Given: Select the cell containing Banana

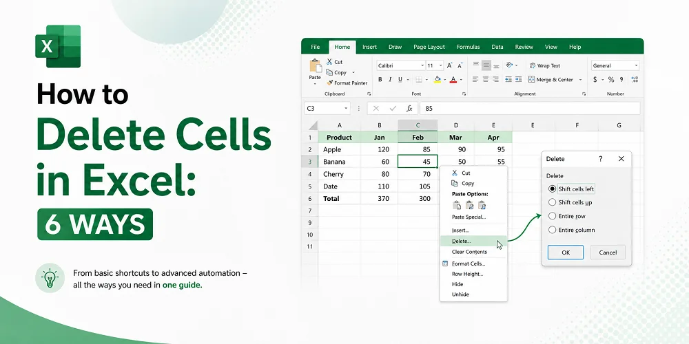Looking at the screenshot, I should 339,162.
